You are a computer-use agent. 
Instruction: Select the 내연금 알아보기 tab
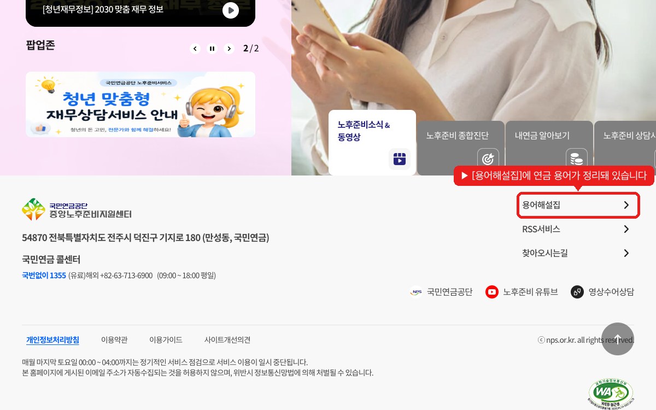[x=549, y=148]
